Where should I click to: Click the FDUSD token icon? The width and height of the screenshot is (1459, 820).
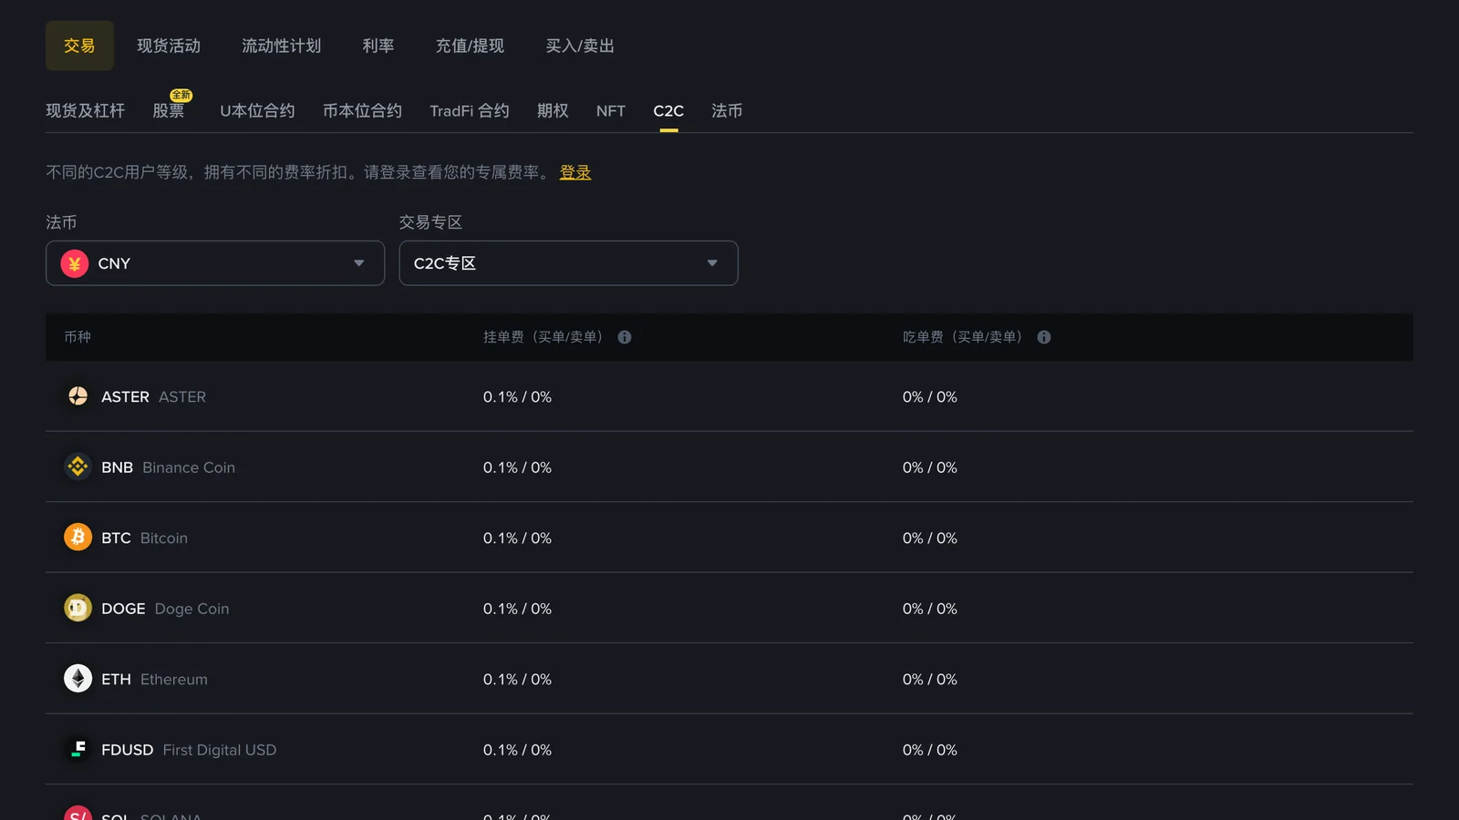click(x=78, y=749)
